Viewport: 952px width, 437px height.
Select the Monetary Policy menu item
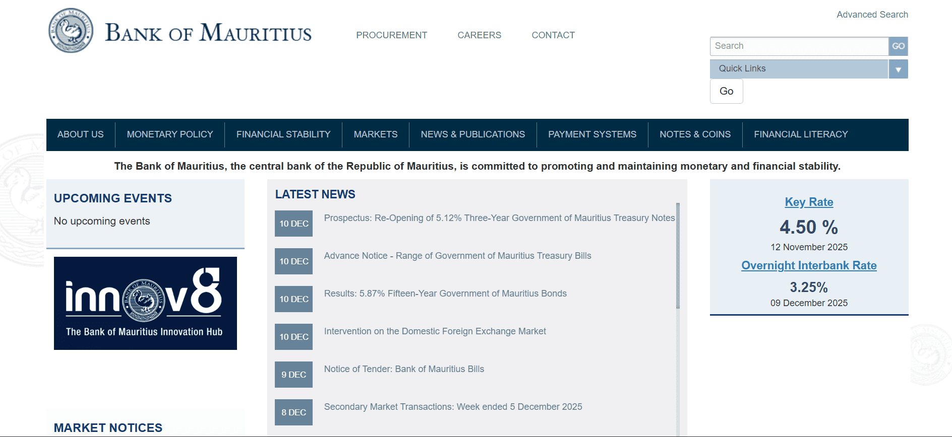pyautogui.click(x=170, y=134)
